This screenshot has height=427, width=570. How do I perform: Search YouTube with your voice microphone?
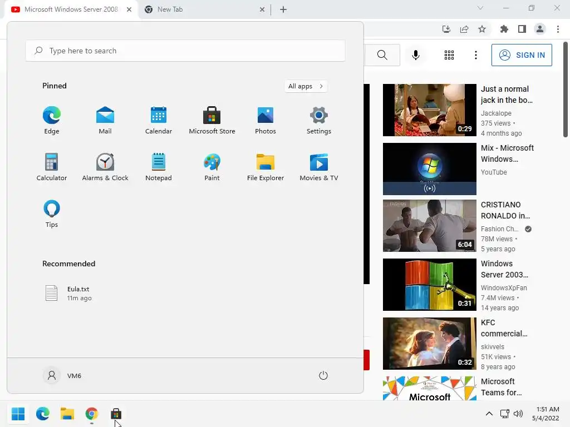click(415, 55)
